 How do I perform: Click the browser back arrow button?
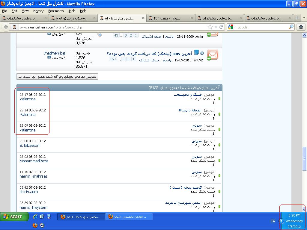pyautogui.click(x=6, y=27)
